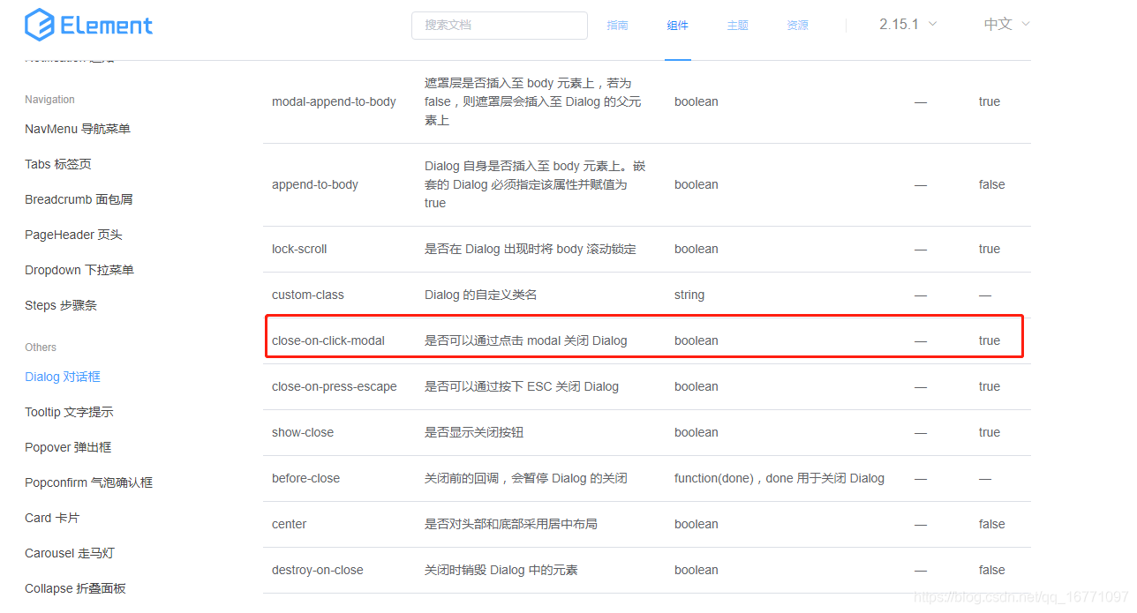
Task: Go to the 资源 nav tab
Action: point(797,26)
